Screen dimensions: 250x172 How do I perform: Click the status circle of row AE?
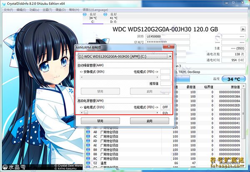point(88,145)
